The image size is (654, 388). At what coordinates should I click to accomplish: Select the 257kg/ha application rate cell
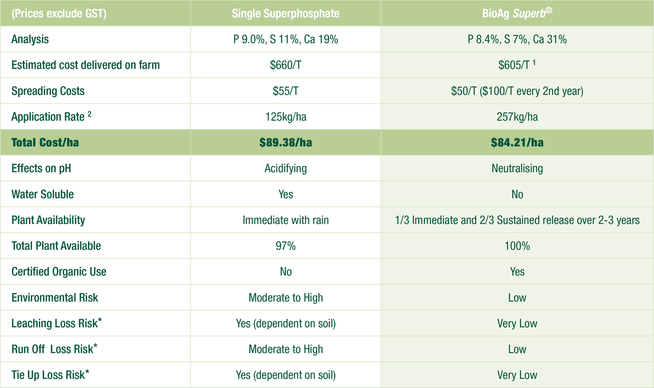(x=517, y=117)
